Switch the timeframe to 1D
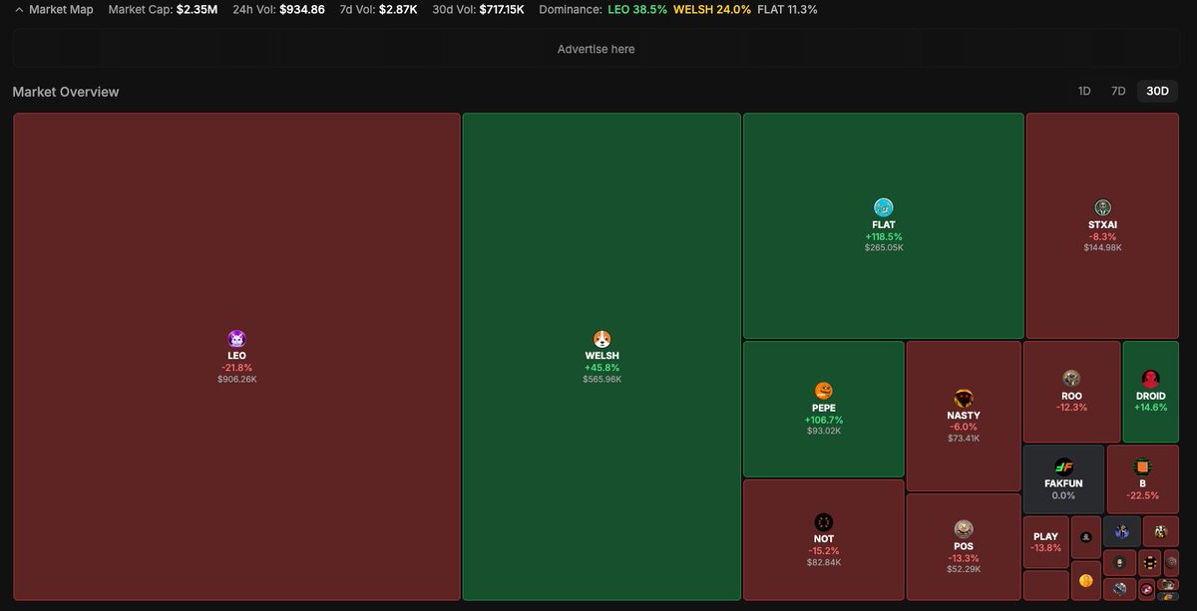1197x611 pixels. pos(1084,91)
